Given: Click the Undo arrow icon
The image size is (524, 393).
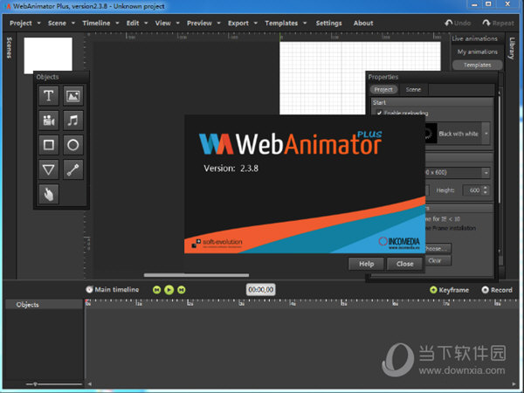Looking at the screenshot, I should tap(449, 23).
